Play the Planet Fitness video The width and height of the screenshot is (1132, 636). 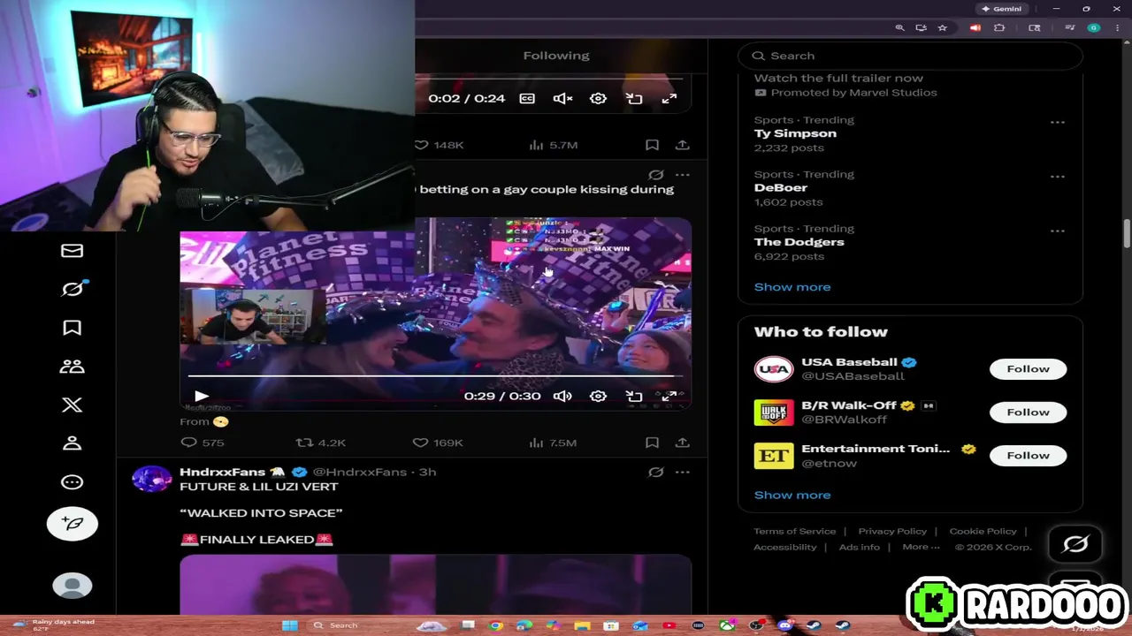coord(201,397)
